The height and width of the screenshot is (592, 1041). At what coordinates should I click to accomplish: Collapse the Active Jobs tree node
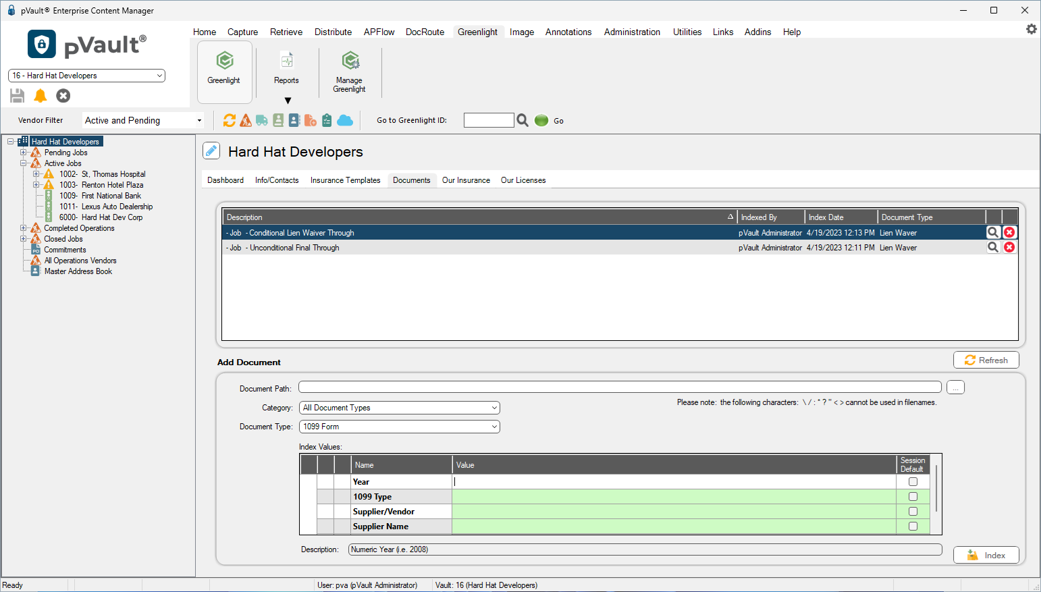coord(24,163)
